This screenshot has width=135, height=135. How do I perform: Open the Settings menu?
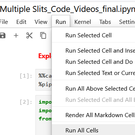pyautogui.click(x=127, y=22)
